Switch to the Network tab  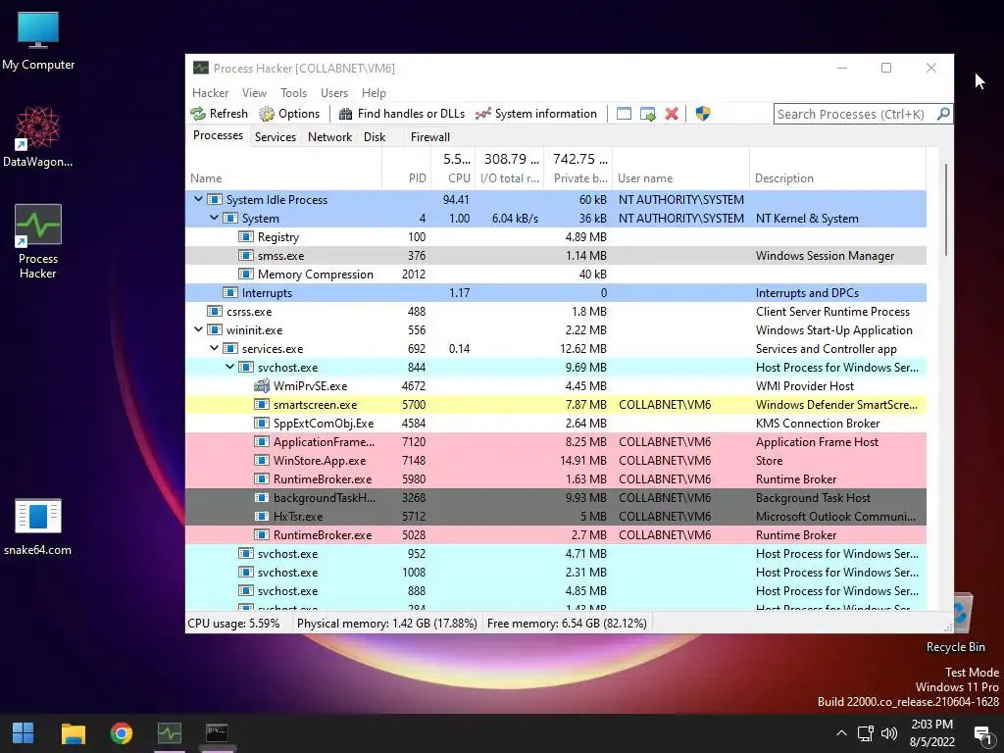[329, 137]
